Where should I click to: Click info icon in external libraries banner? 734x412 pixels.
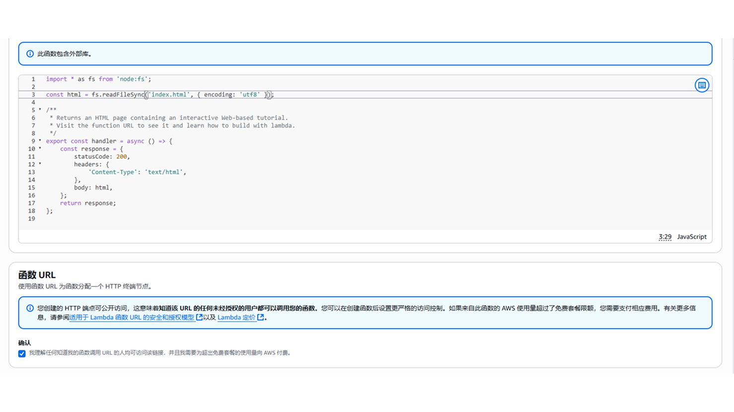[30, 54]
